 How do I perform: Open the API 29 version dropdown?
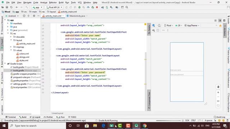179,25
